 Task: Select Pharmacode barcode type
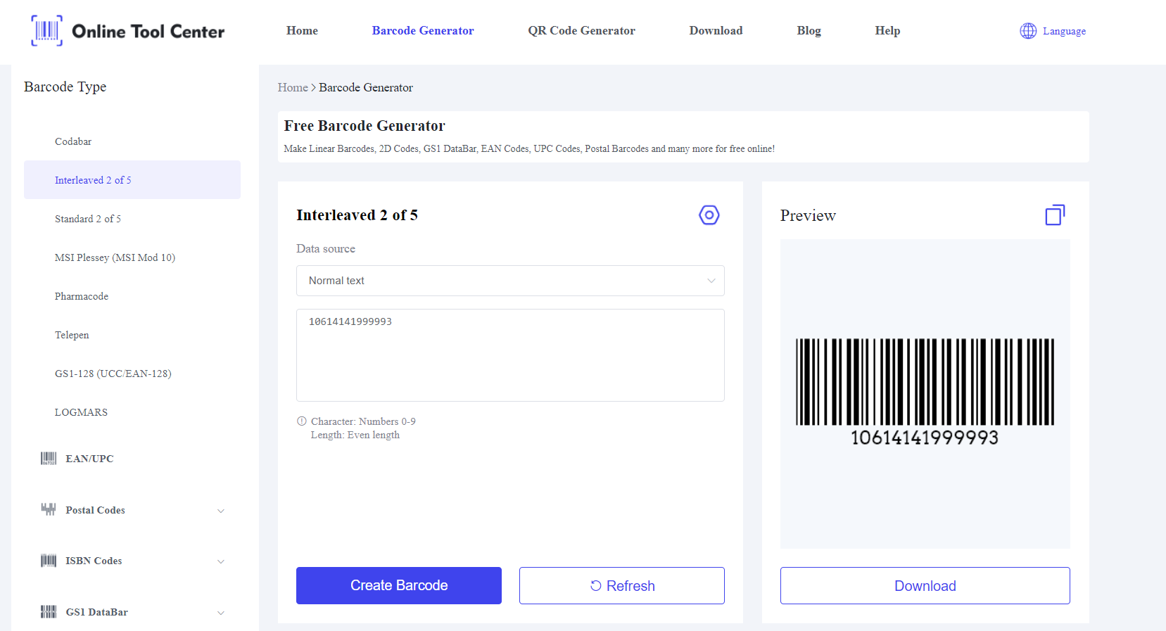tap(82, 296)
